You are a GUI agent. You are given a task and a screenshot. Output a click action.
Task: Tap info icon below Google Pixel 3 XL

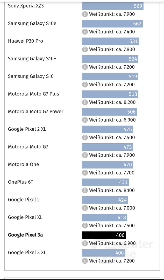point(85,261)
